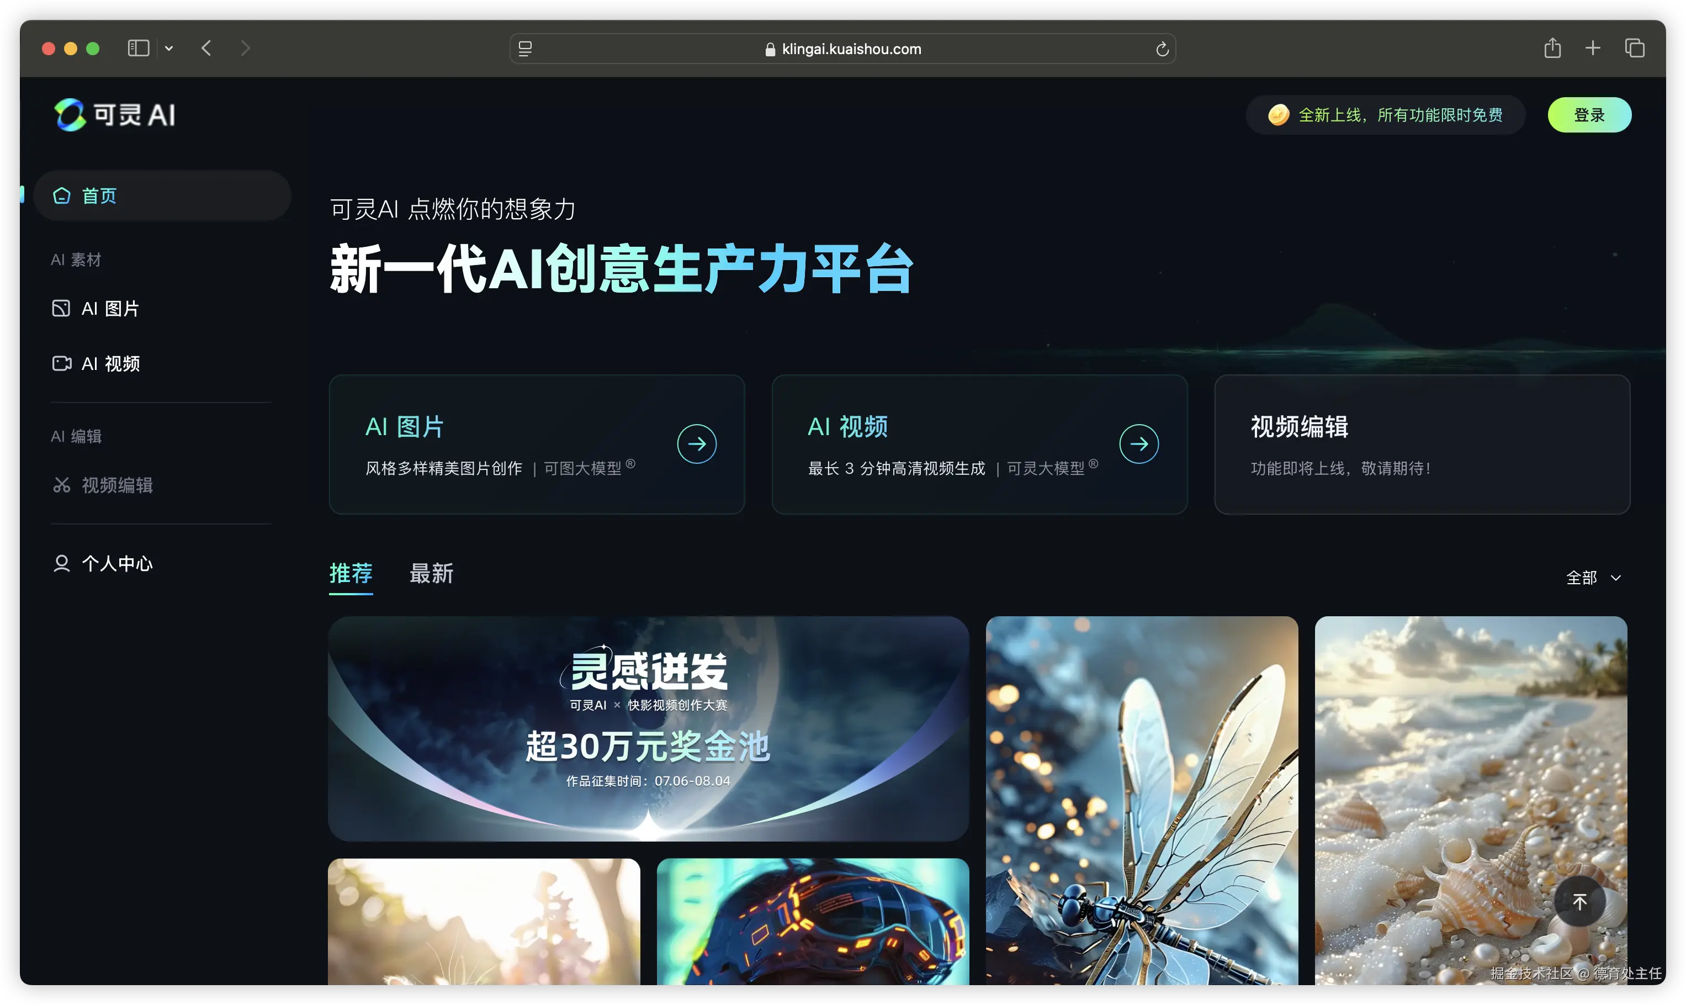Open the sidebar options chevron dropdown
This screenshot has height=1005, width=1686.
(169, 48)
